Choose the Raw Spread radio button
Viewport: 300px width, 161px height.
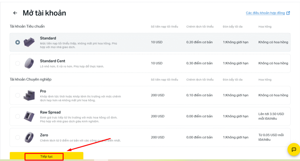click(x=18, y=116)
